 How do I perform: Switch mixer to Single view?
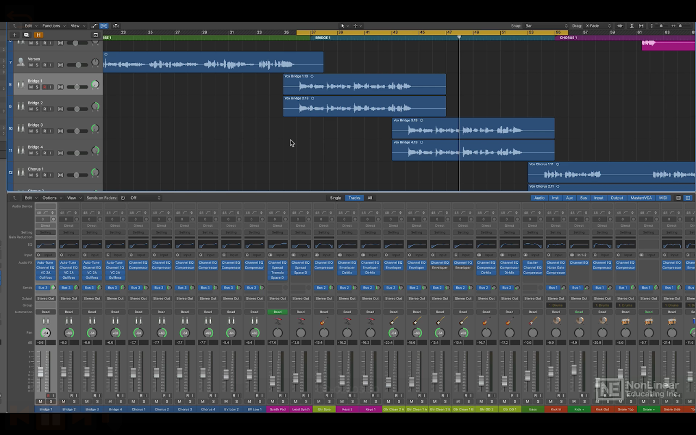click(x=335, y=198)
